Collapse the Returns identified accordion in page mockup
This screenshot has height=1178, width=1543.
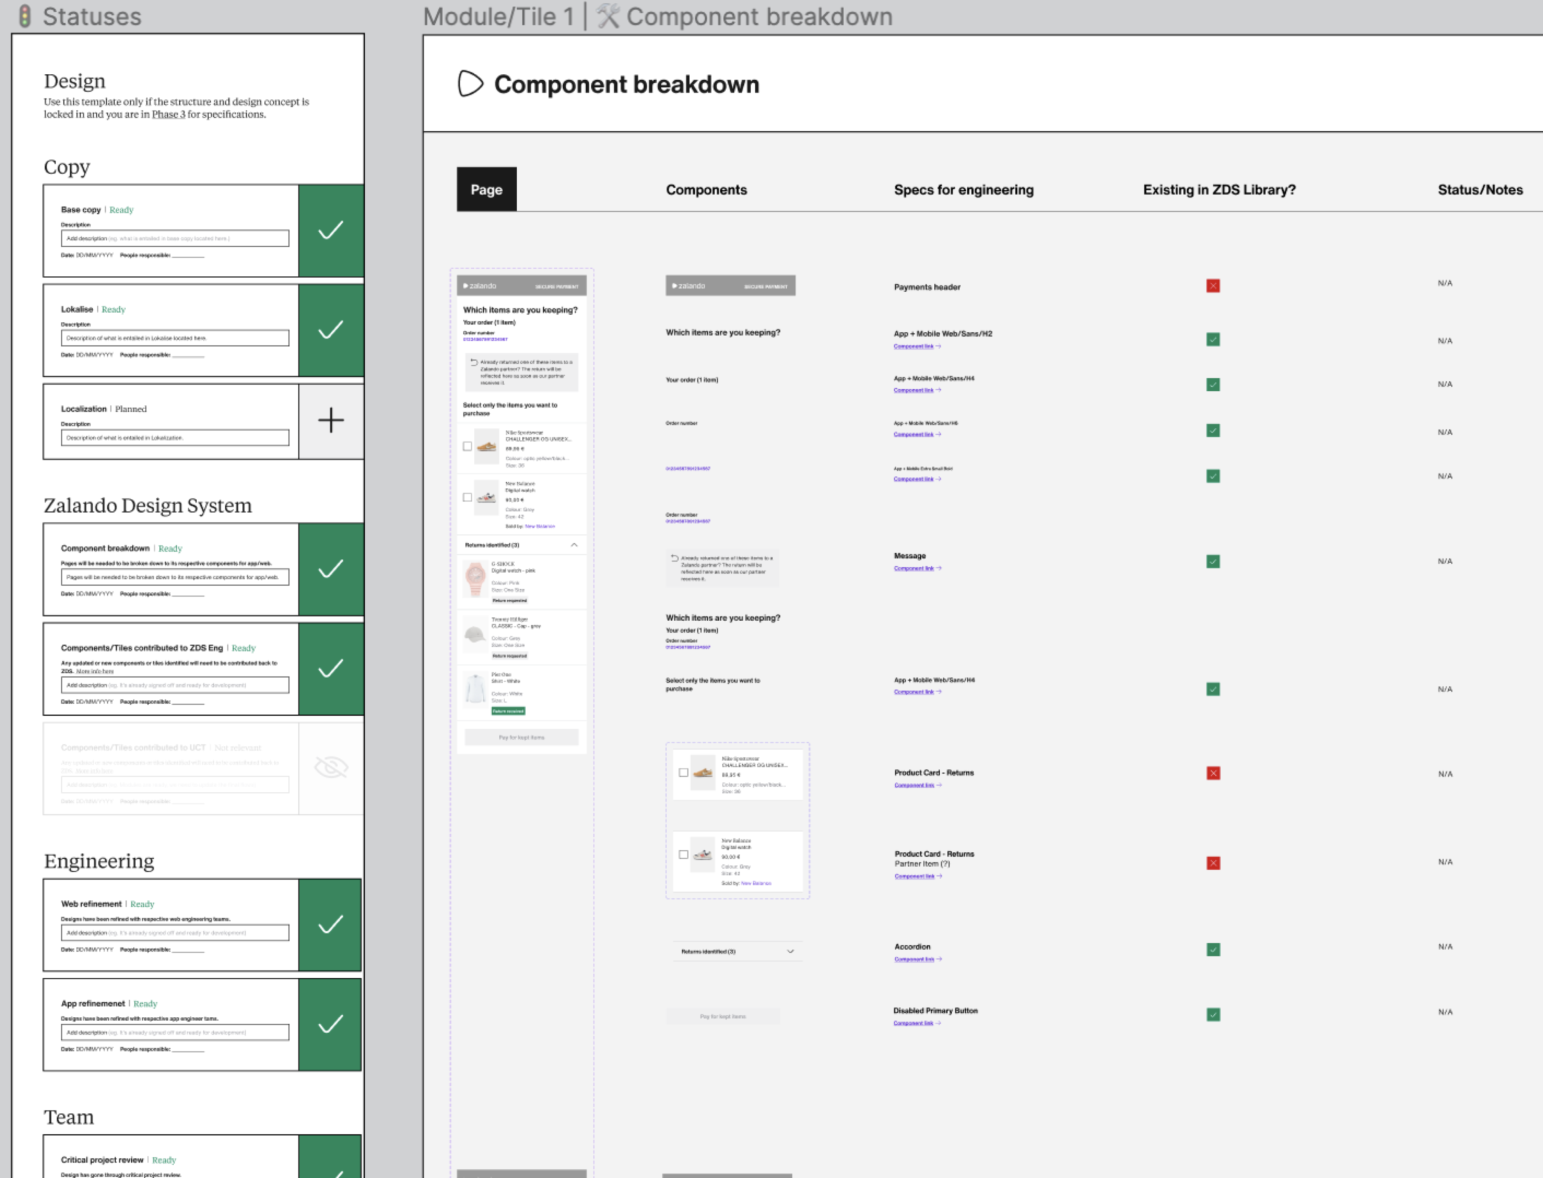pos(574,545)
